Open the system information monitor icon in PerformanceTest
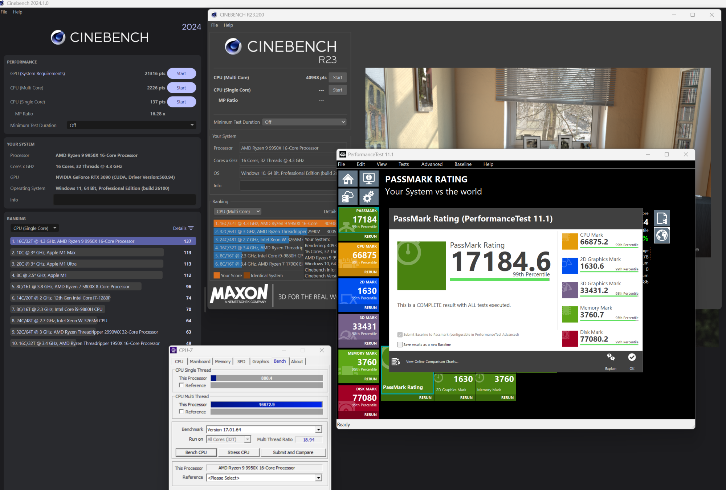 pos(369,179)
